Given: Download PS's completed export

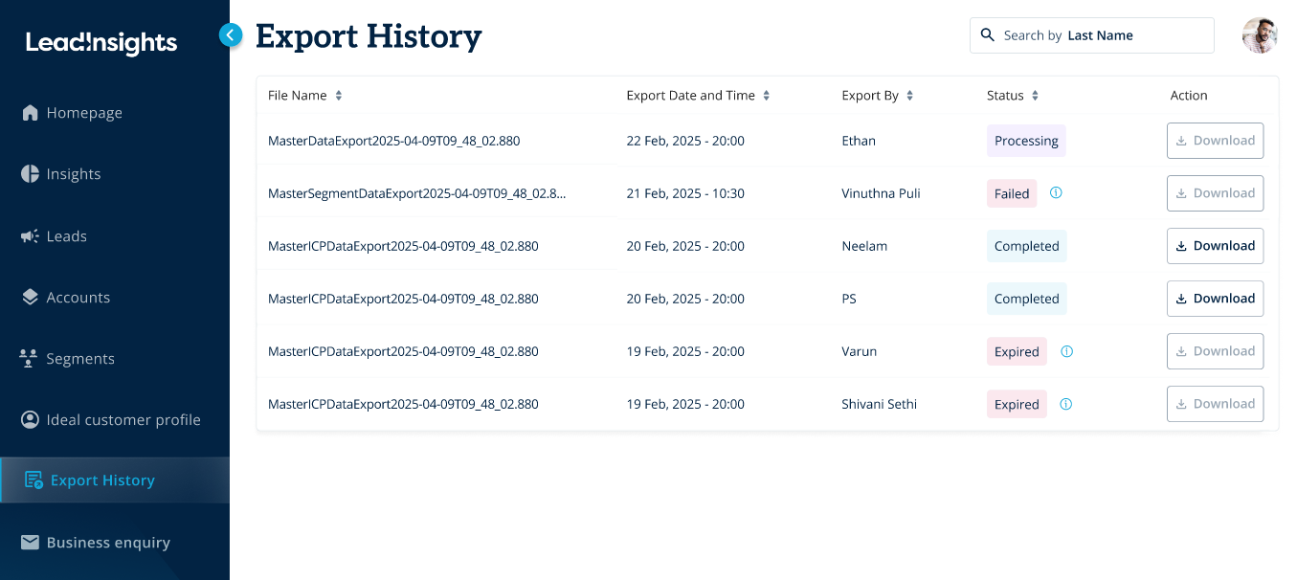Looking at the screenshot, I should pos(1215,299).
